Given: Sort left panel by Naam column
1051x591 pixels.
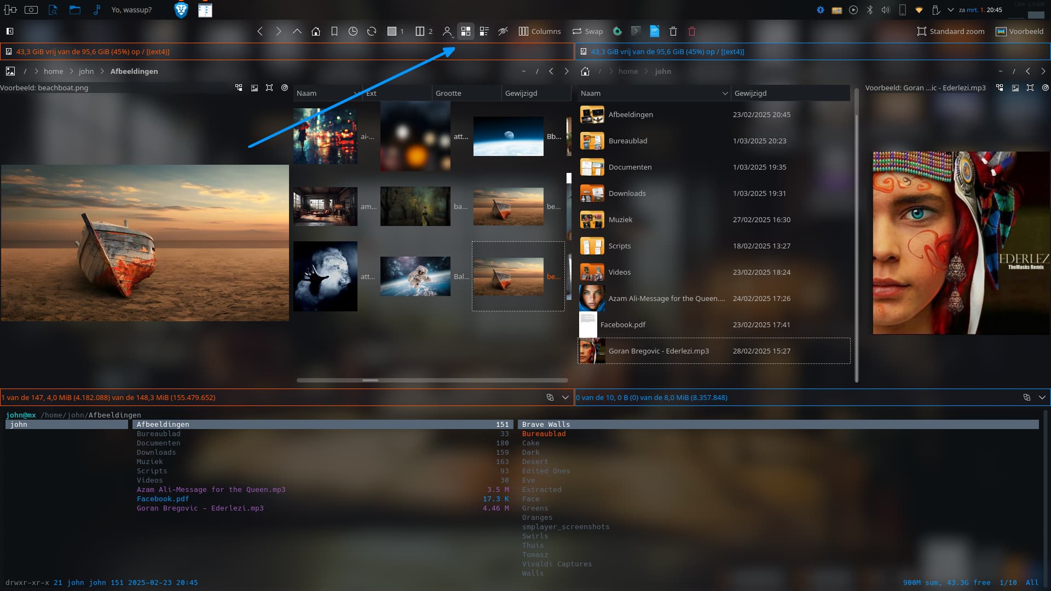Looking at the screenshot, I should [327, 93].
